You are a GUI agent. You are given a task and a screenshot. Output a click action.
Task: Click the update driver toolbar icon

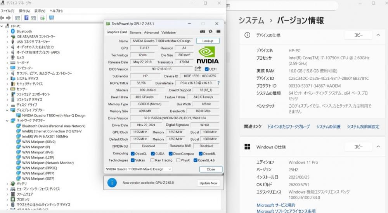[x=43, y=18]
